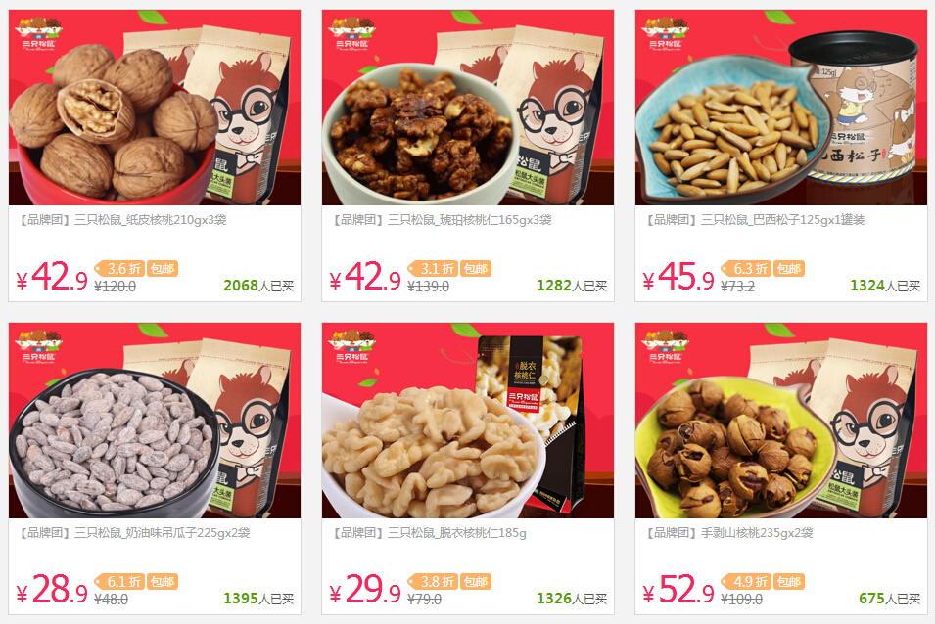Open the Brazilian pine nuts 125g can image

781,108
